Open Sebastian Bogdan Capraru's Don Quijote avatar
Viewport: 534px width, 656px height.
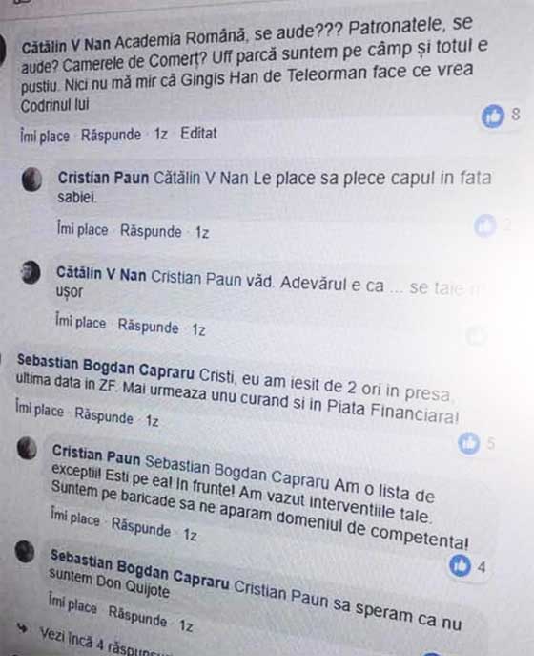pos(25,551)
